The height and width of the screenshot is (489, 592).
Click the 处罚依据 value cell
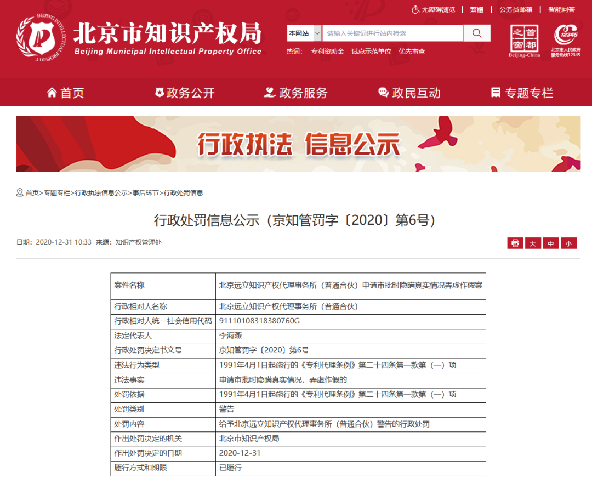click(x=350, y=395)
